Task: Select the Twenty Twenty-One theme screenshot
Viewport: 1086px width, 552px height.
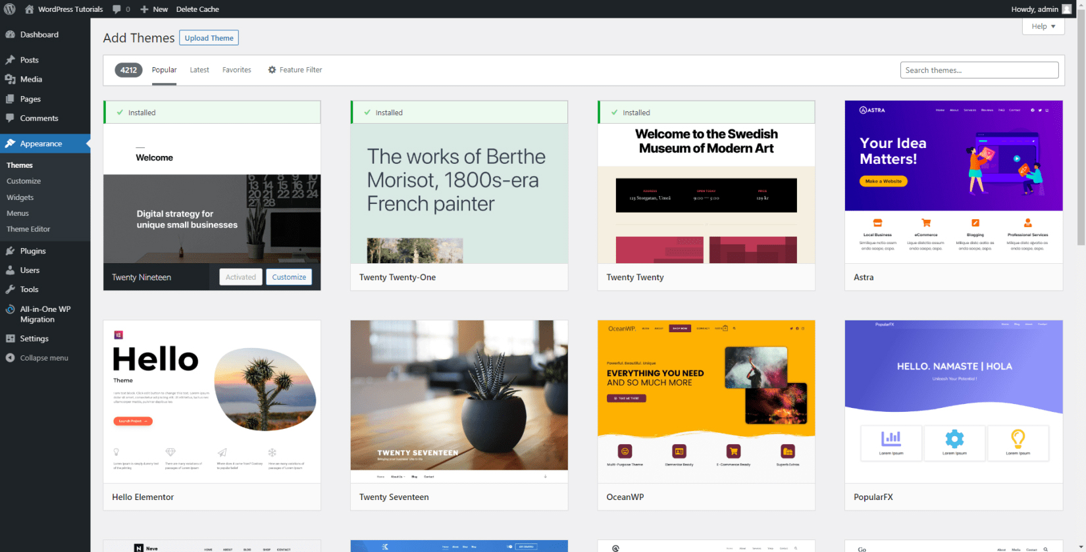Action: pyautogui.click(x=459, y=193)
